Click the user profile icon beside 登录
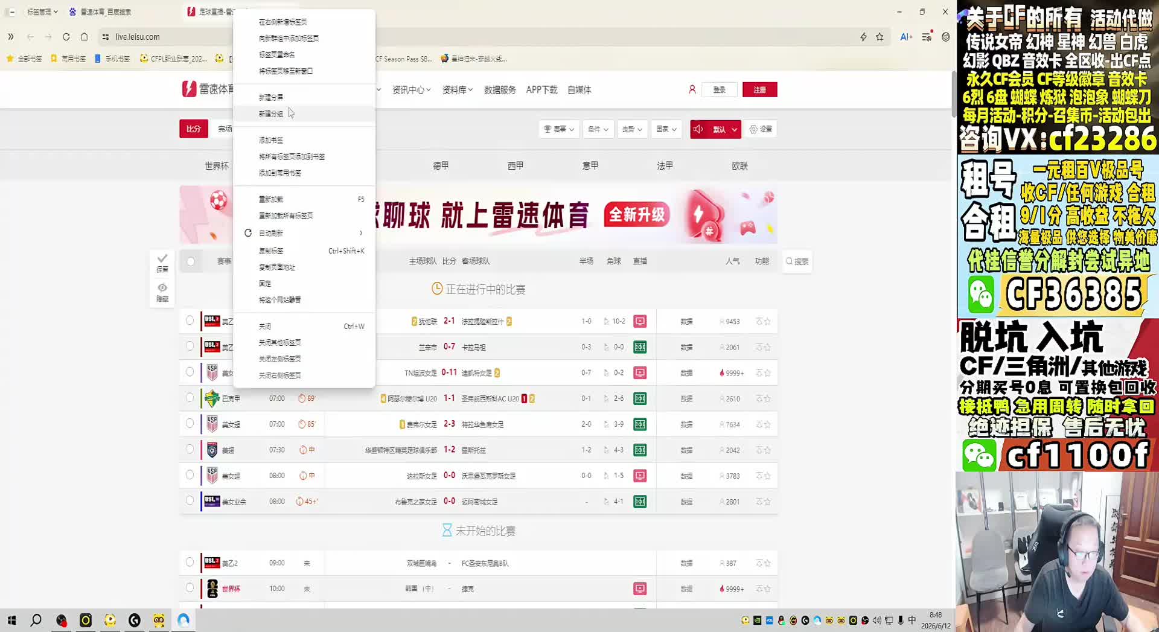 [692, 89]
